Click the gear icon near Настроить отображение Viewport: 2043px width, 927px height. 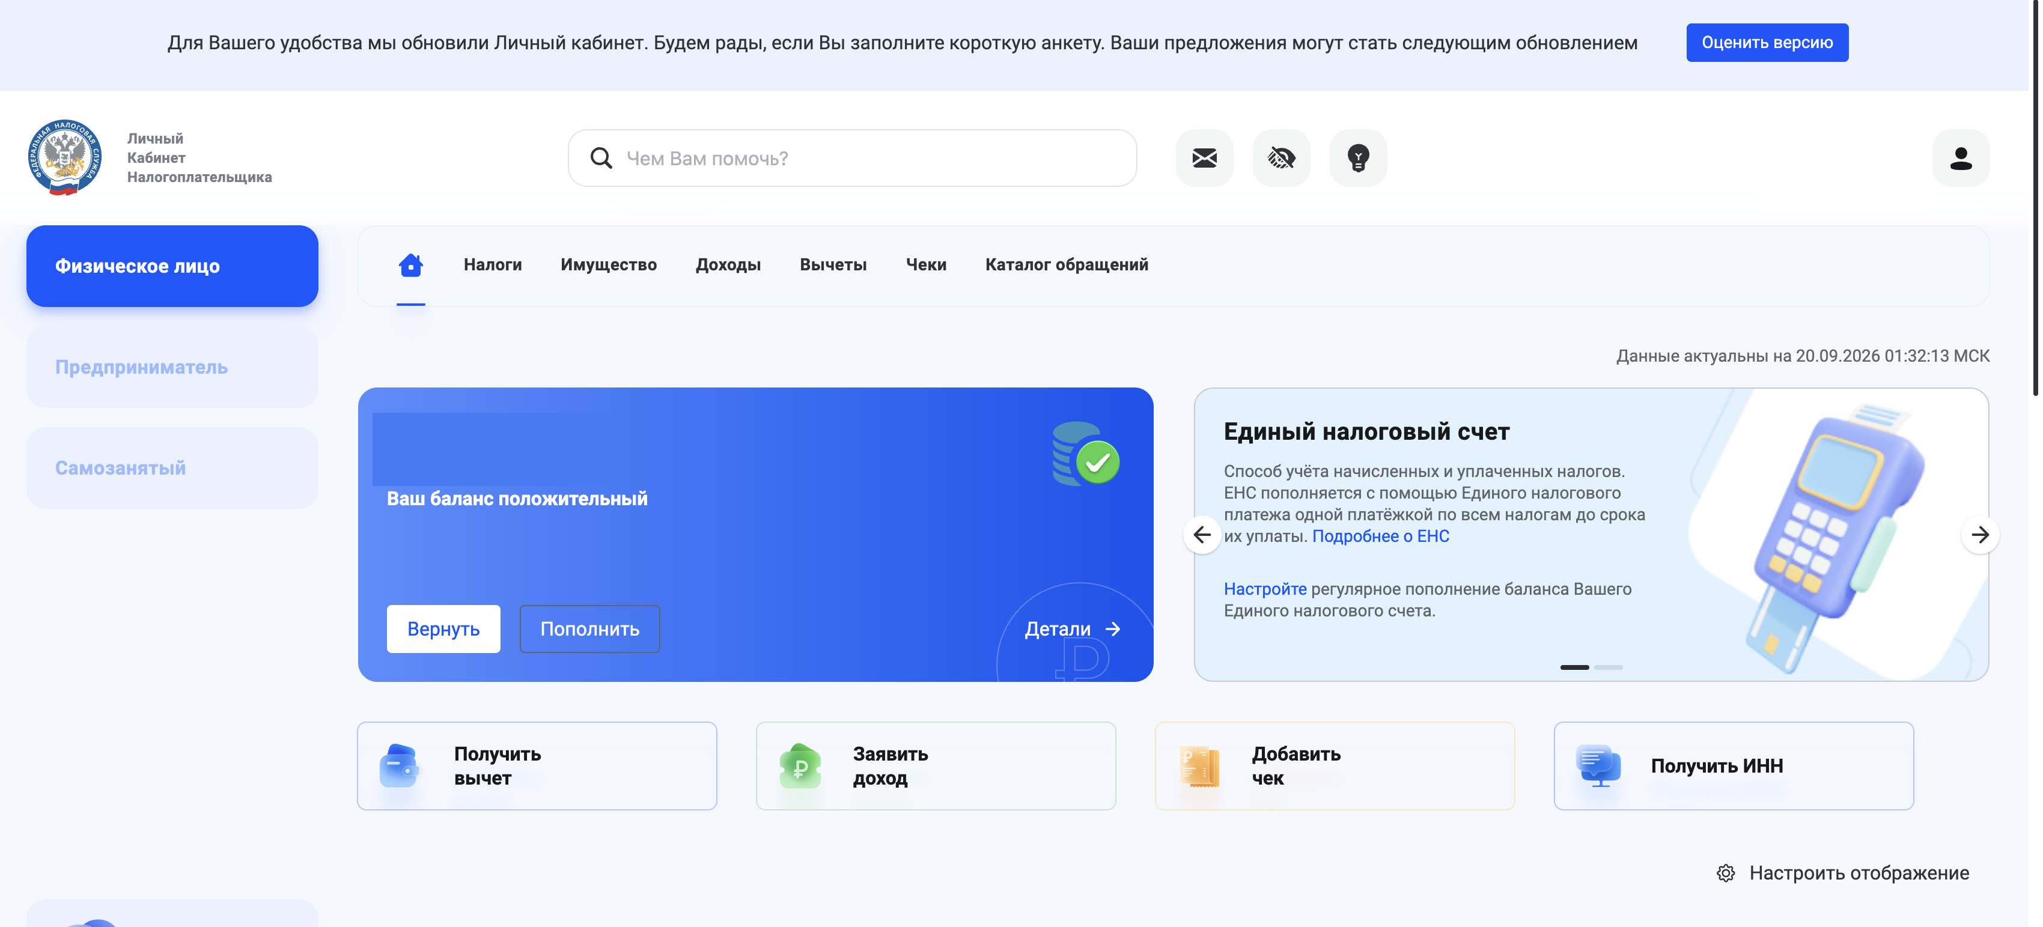pos(1726,873)
